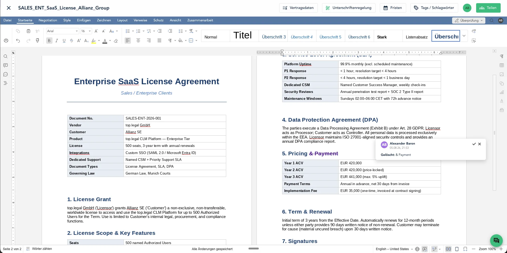Align text left
The width and height of the screenshot is (507, 253).
pos(128,41)
